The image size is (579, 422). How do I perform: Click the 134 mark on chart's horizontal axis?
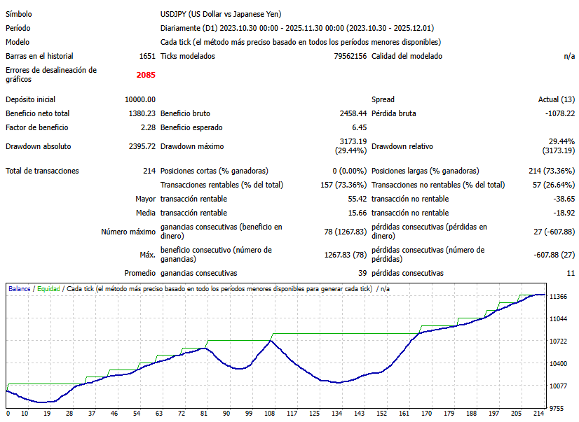[x=336, y=413]
